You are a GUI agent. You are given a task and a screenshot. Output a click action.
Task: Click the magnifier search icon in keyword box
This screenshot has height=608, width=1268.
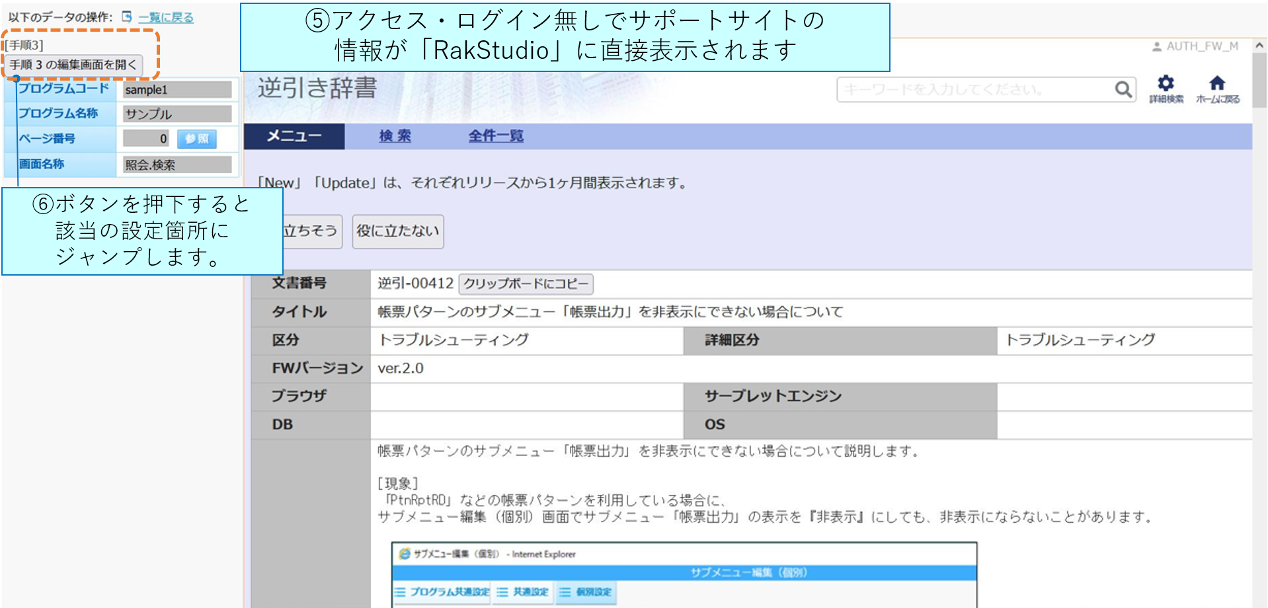(1123, 89)
